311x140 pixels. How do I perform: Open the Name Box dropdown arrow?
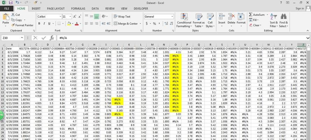pyautogui.click(x=22, y=38)
